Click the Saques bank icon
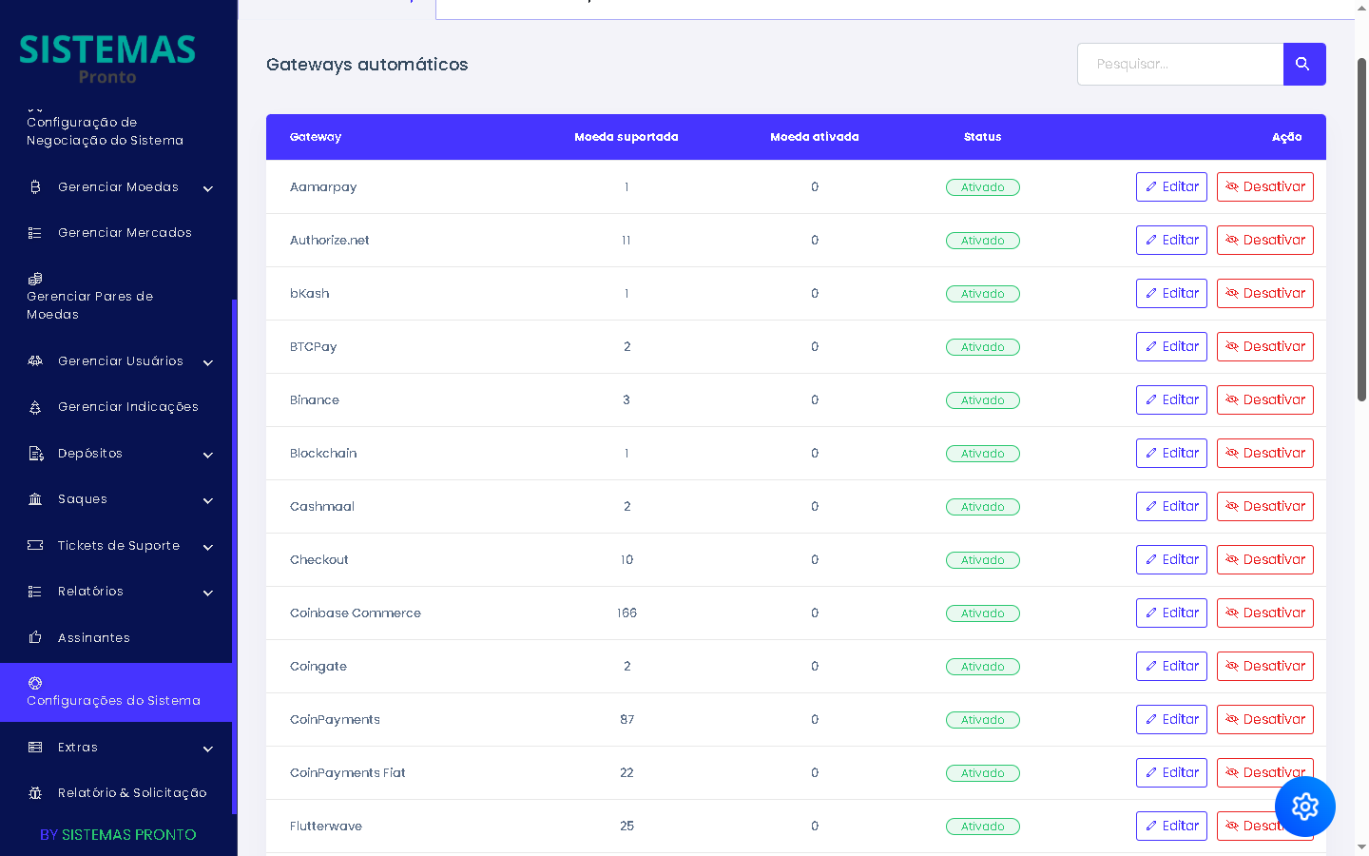The width and height of the screenshot is (1369, 856). 35,499
